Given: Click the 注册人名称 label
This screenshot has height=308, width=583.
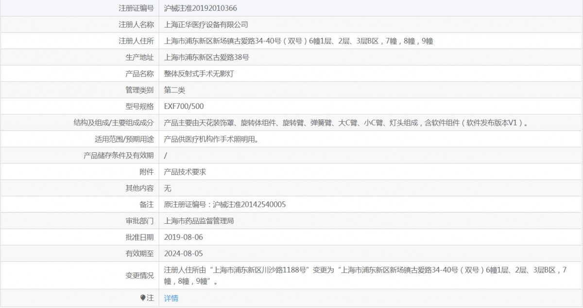Looking at the screenshot, I should [136, 25].
